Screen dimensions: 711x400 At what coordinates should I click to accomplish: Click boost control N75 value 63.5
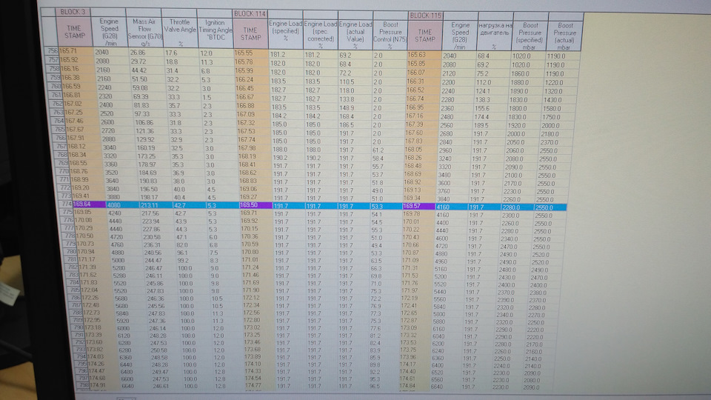[x=376, y=261]
